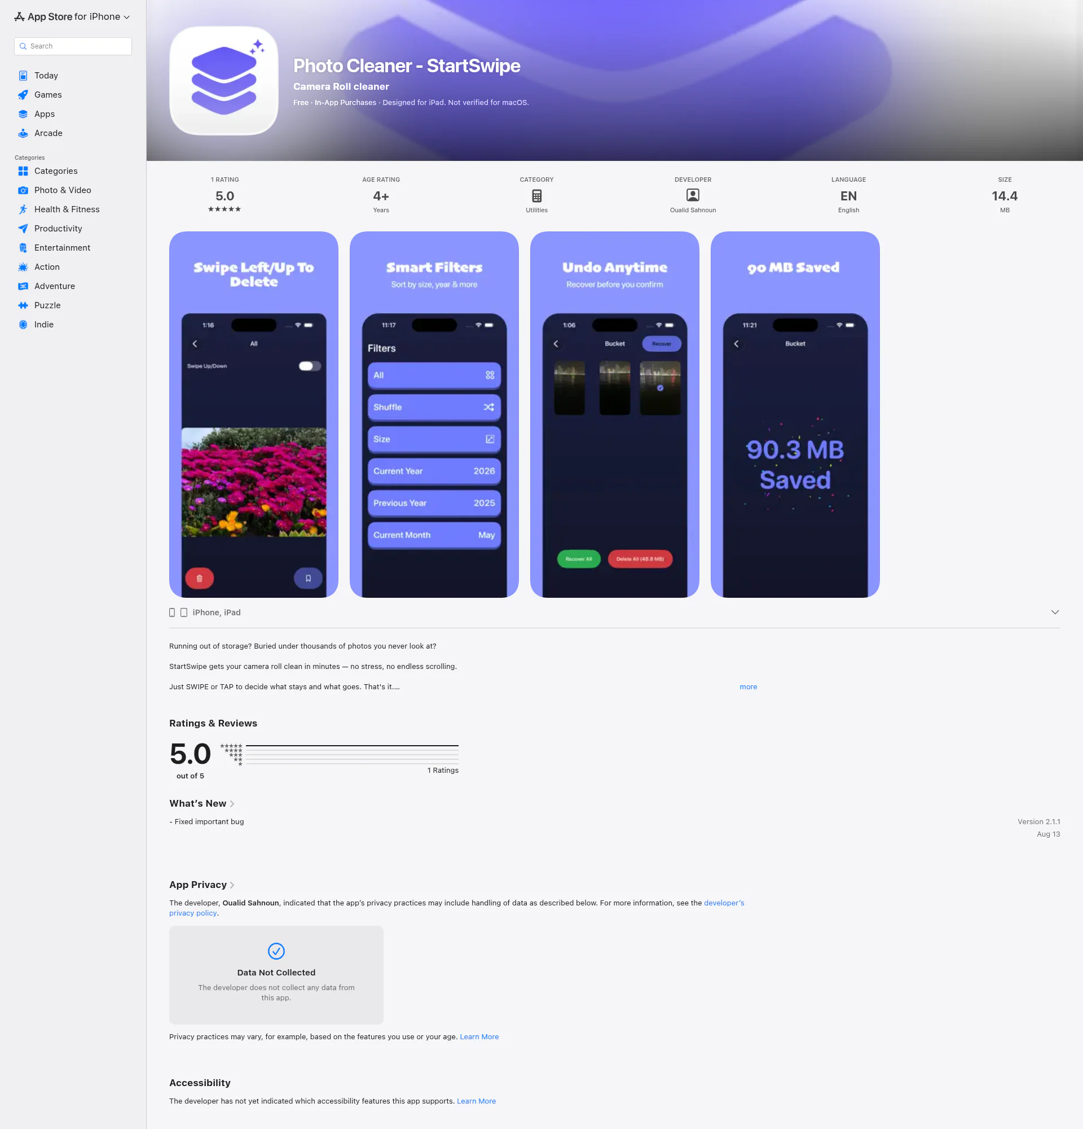The width and height of the screenshot is (1083, 1129).
Task: Click the "Accessibility" heading
Action: pos(200,1083)
